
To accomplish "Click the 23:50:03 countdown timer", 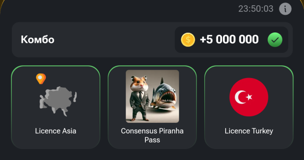I will (x=256, y=9).
